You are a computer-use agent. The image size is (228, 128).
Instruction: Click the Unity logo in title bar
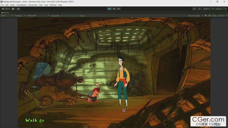2,2
